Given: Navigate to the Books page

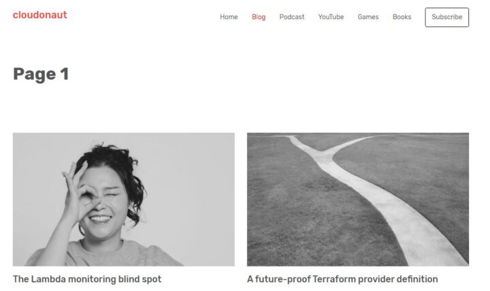Looking at the screenshot, I should (402, 17).
